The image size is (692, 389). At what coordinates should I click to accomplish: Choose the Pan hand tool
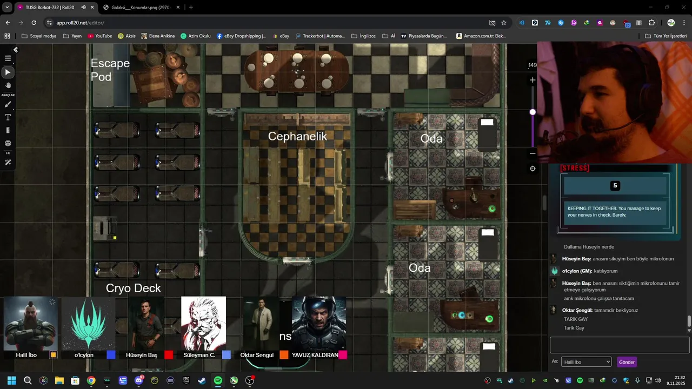tap(8, 85)
